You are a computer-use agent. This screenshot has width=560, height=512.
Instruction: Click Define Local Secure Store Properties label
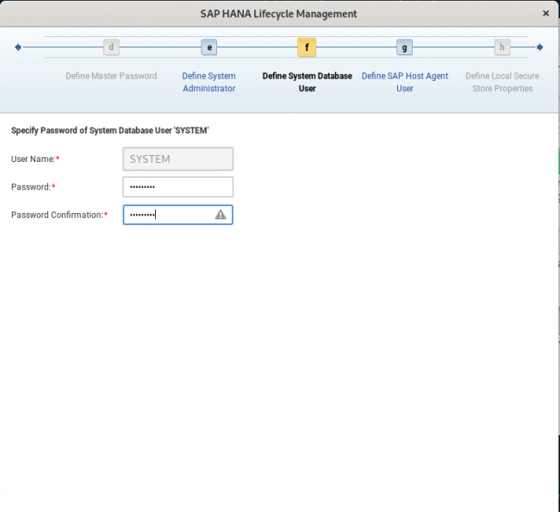(502, 82)
